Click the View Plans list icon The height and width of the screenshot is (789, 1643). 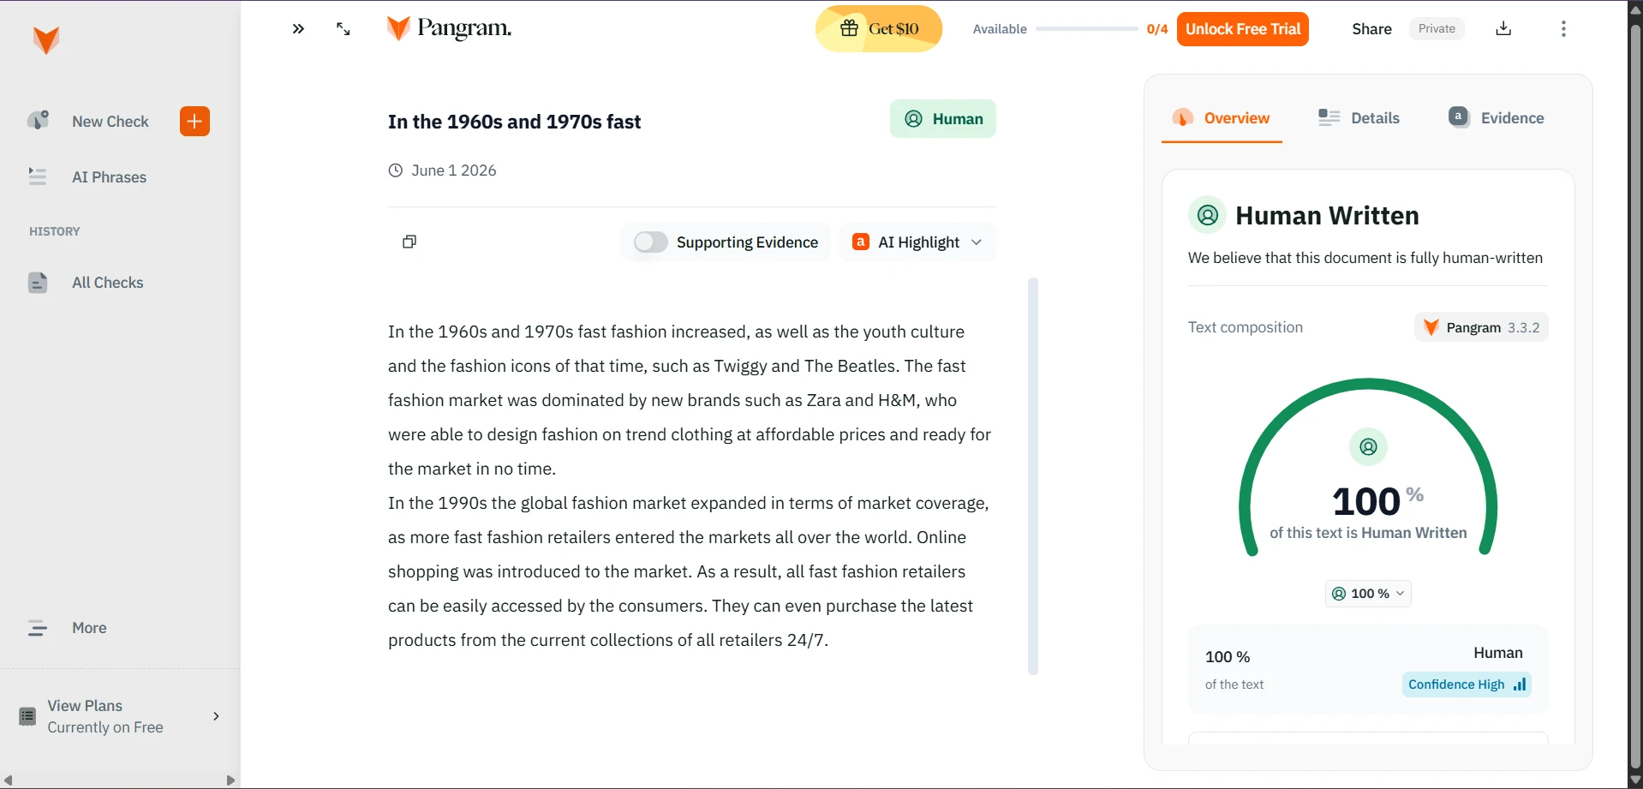tap(27, 716)
